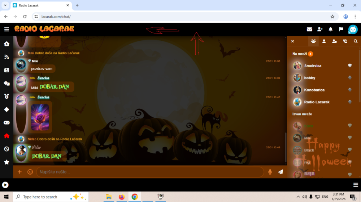Play the radio stream button bottom left
Image resolution: width=361 pixels, height=202 pixels.
(x=5, y=185)
